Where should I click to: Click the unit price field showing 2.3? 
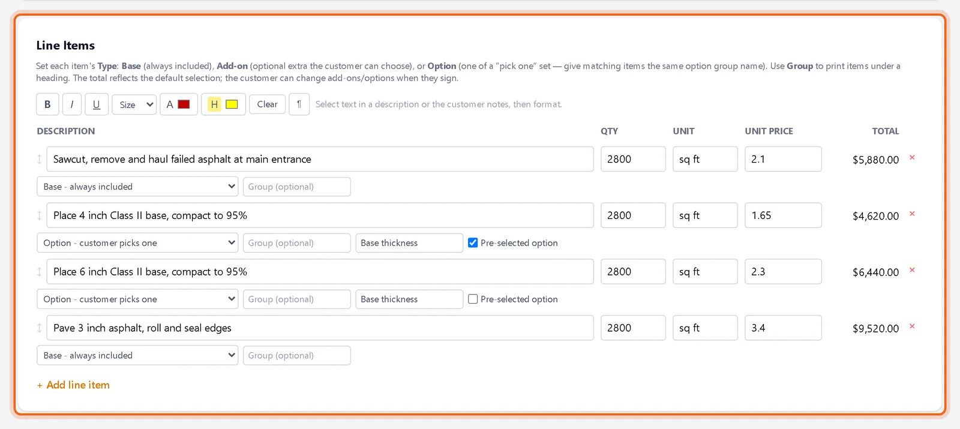point(783,272)
